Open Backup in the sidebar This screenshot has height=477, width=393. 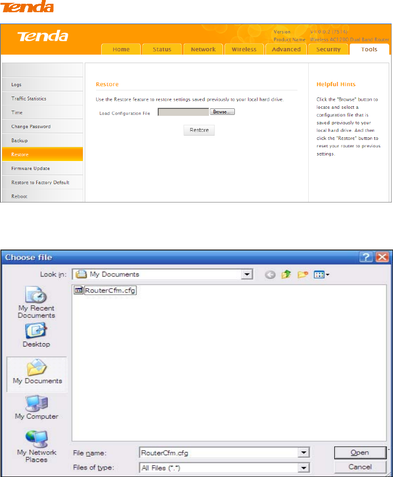[x=42, y=140]
